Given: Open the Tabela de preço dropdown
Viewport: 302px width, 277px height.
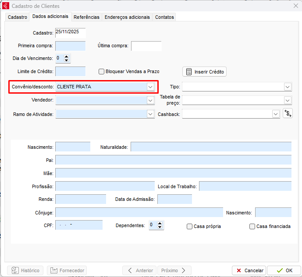Looking at the screenshot, I should [288, 100].
